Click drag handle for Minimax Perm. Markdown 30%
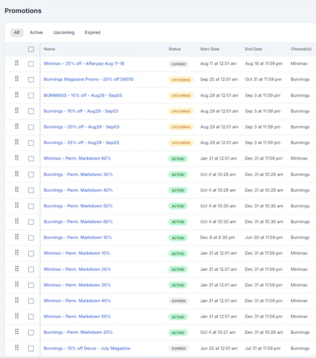This screenshot has height=358, width=316. [x=17, y=284]
